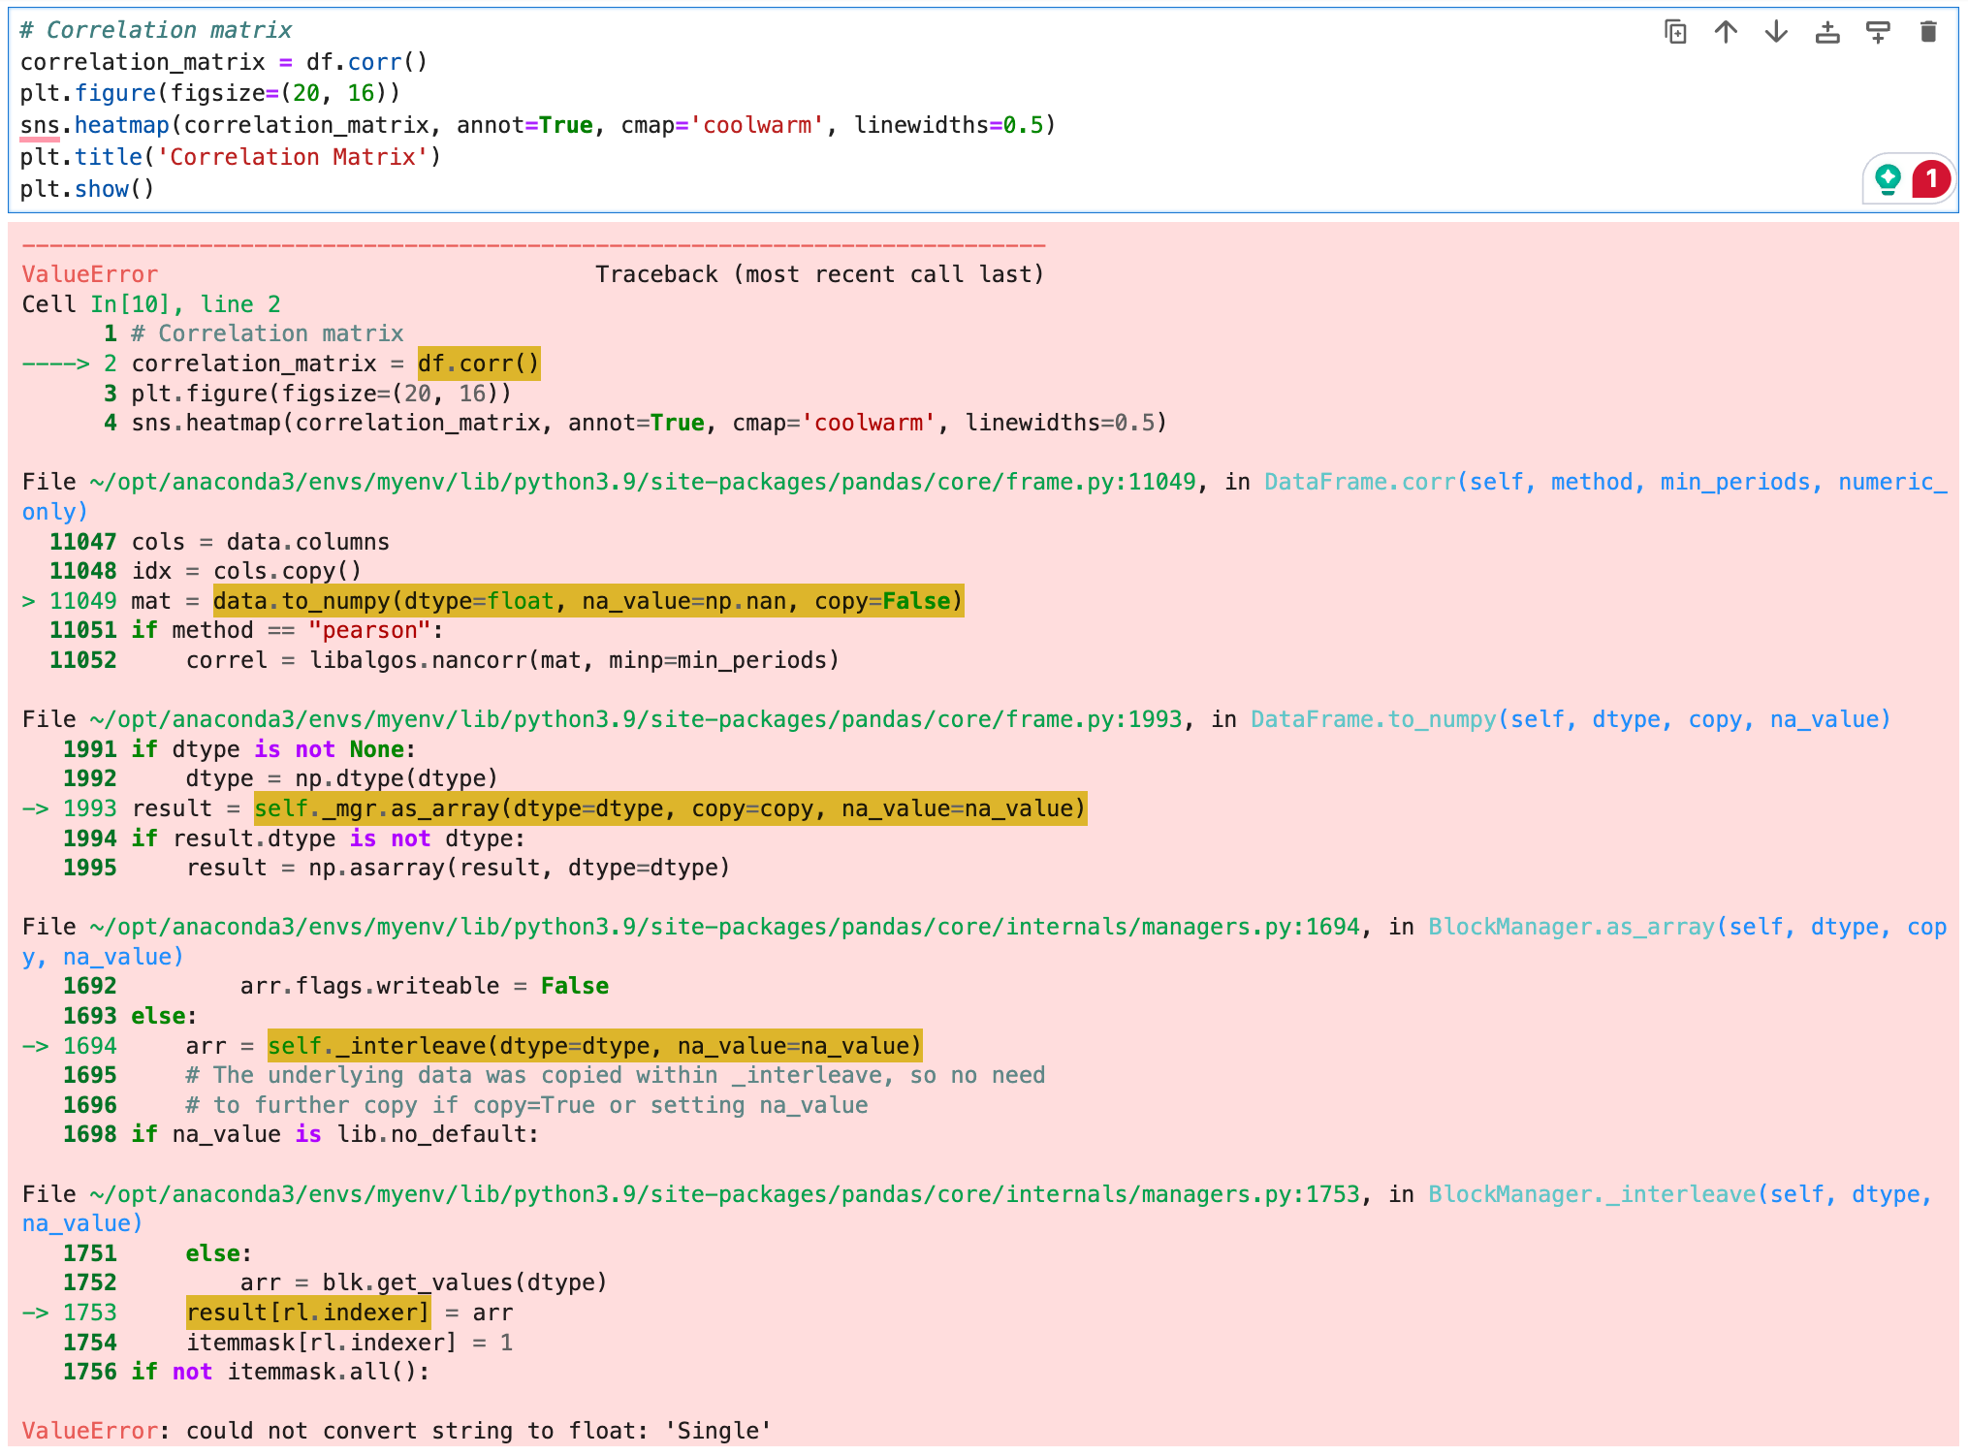Open the red error count badge

[1930, 179]
